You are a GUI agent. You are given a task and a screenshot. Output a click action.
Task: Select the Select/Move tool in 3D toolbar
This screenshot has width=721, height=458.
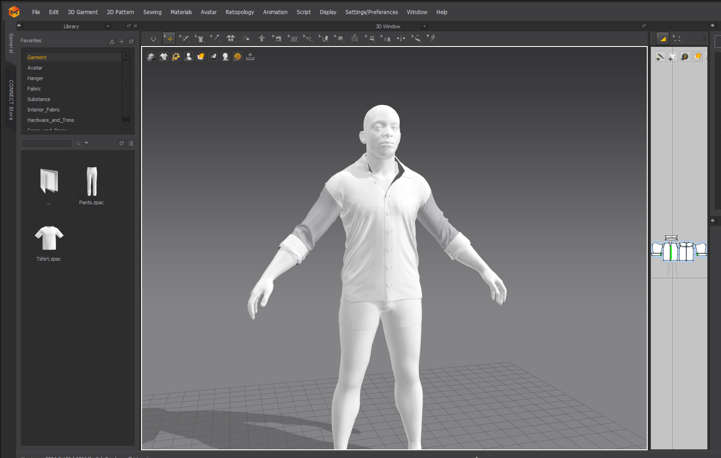(x=169, y=39)
